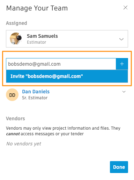
Task: Click the No vendors yet placeholder text
Action: (24, 144)
